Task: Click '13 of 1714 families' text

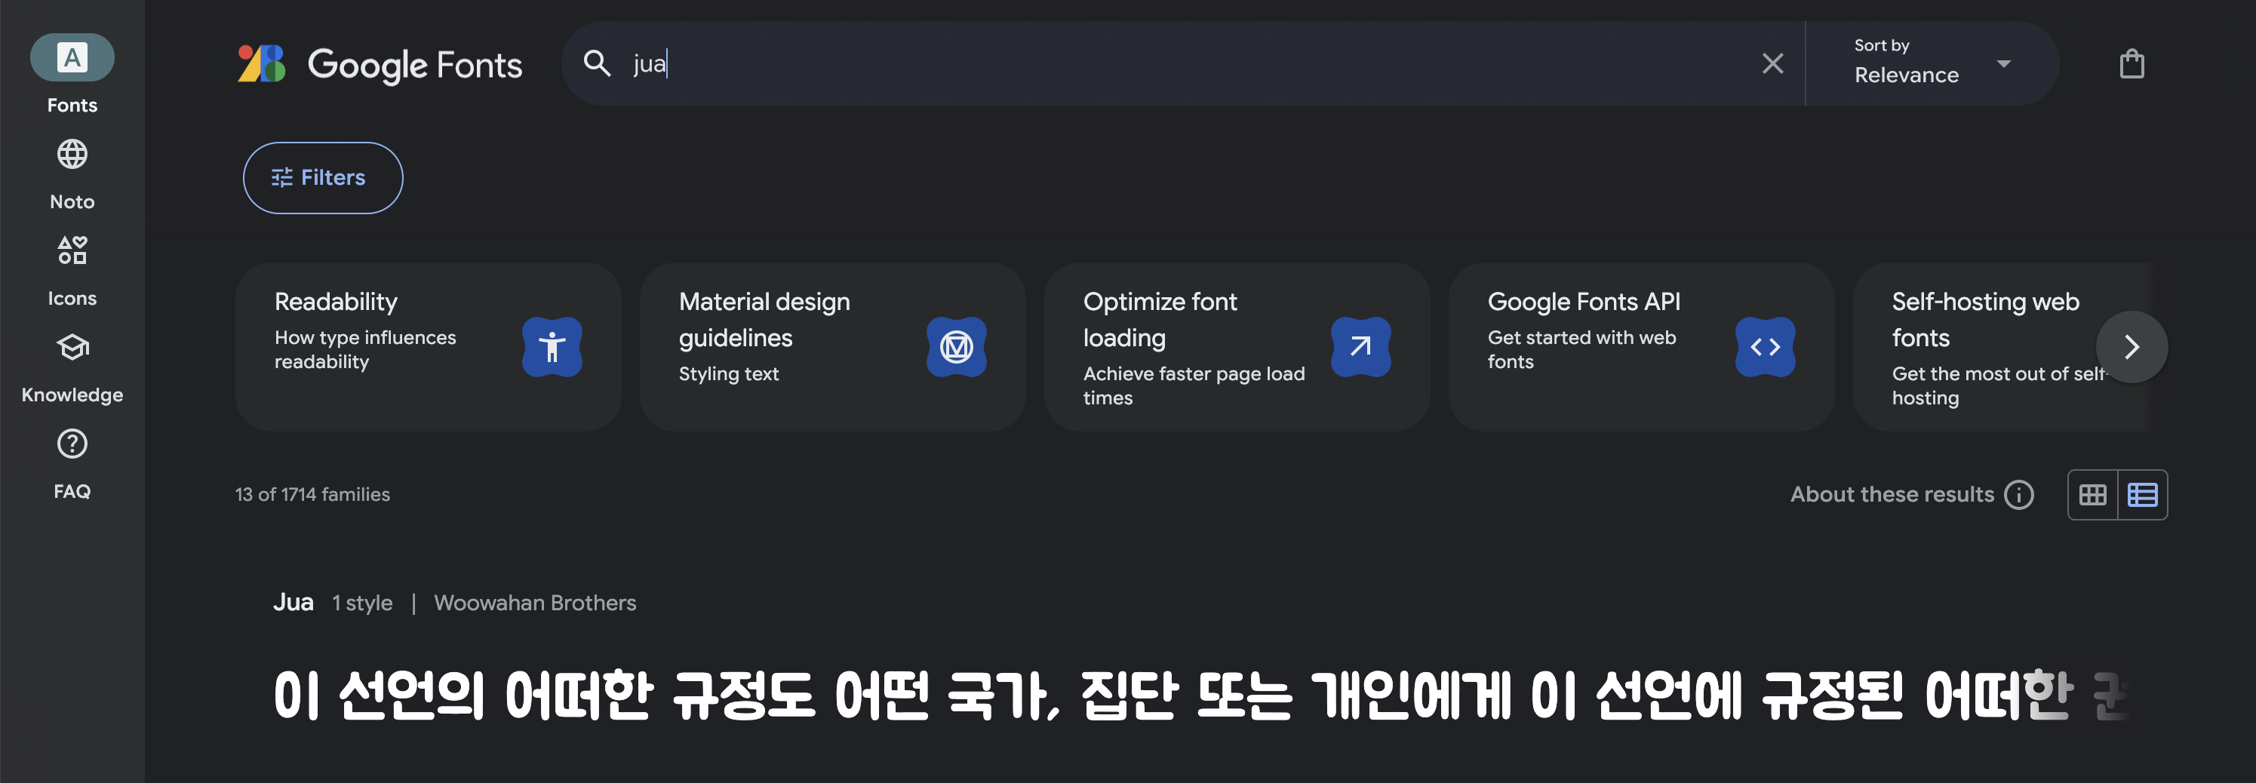Action: (x=312, y=494)
